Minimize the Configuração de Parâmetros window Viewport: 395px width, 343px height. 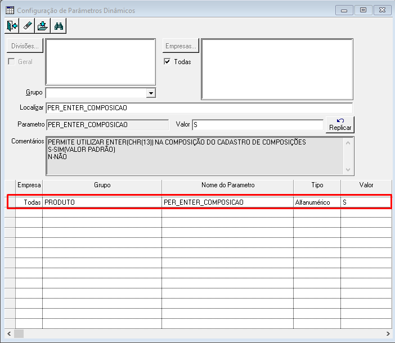pyautogui.click(x=344, y=10)
